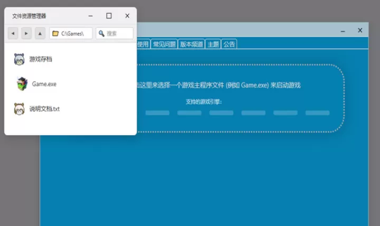Screen dimensions: 380x226
Task: Maximize the 文件资源管理器 window
Action: click(x=109, y=16)
